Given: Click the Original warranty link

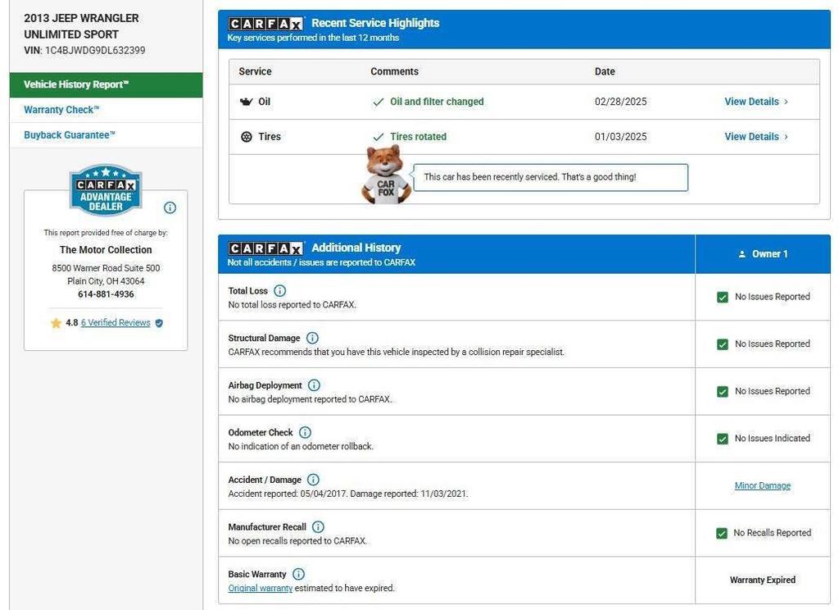Looking at the screenshot, I should (260, 589).
